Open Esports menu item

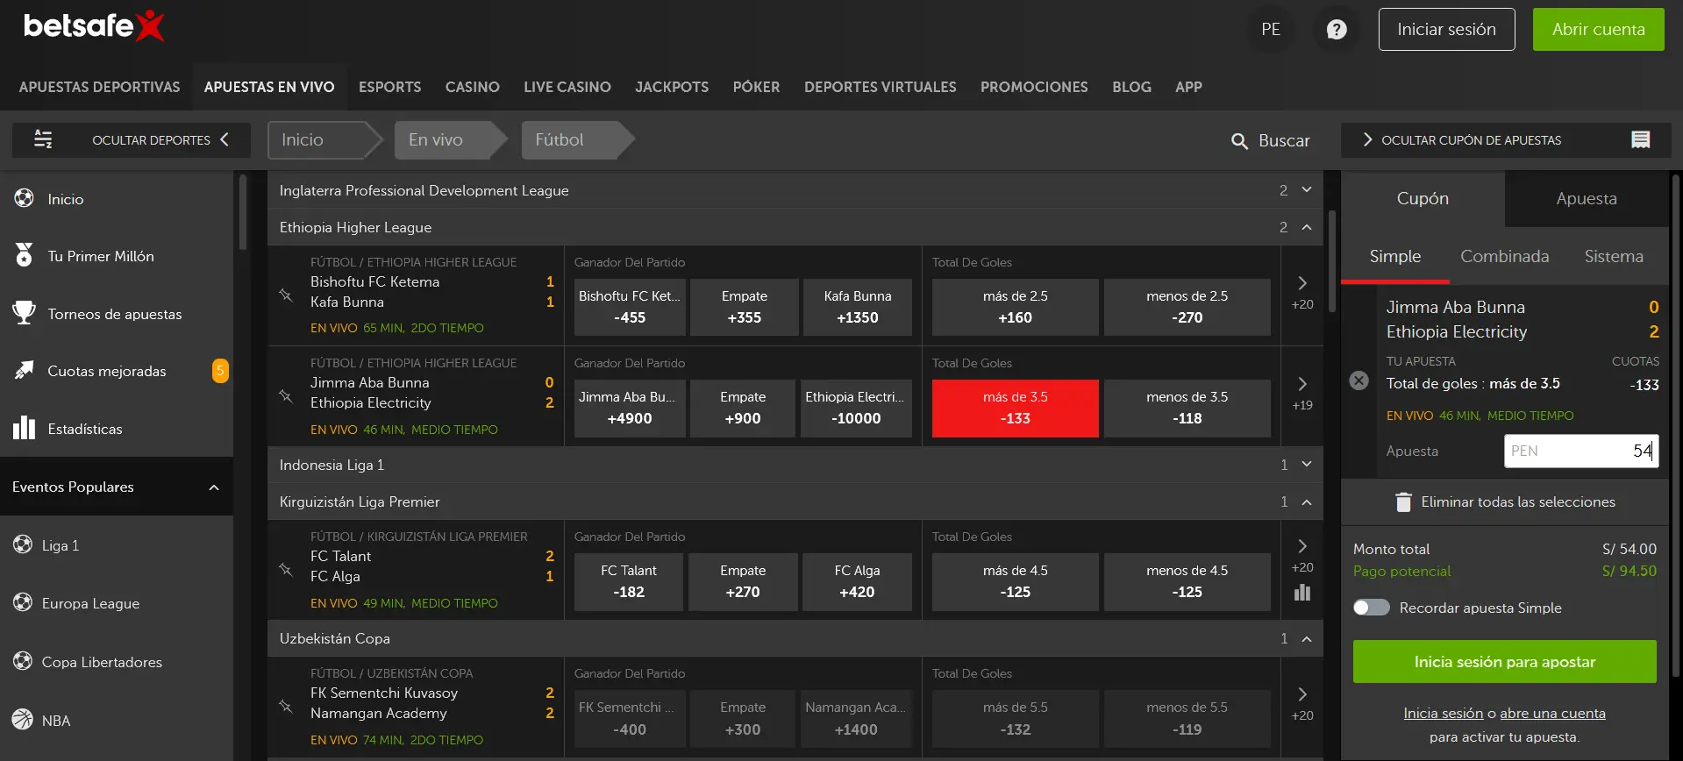[389, 87]
